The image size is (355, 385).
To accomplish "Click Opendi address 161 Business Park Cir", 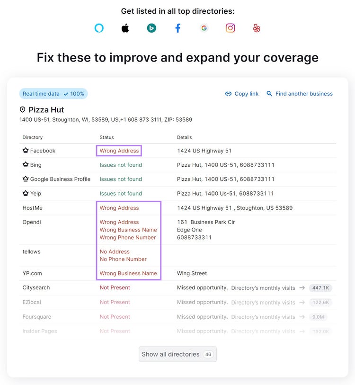I will (206, 222).
